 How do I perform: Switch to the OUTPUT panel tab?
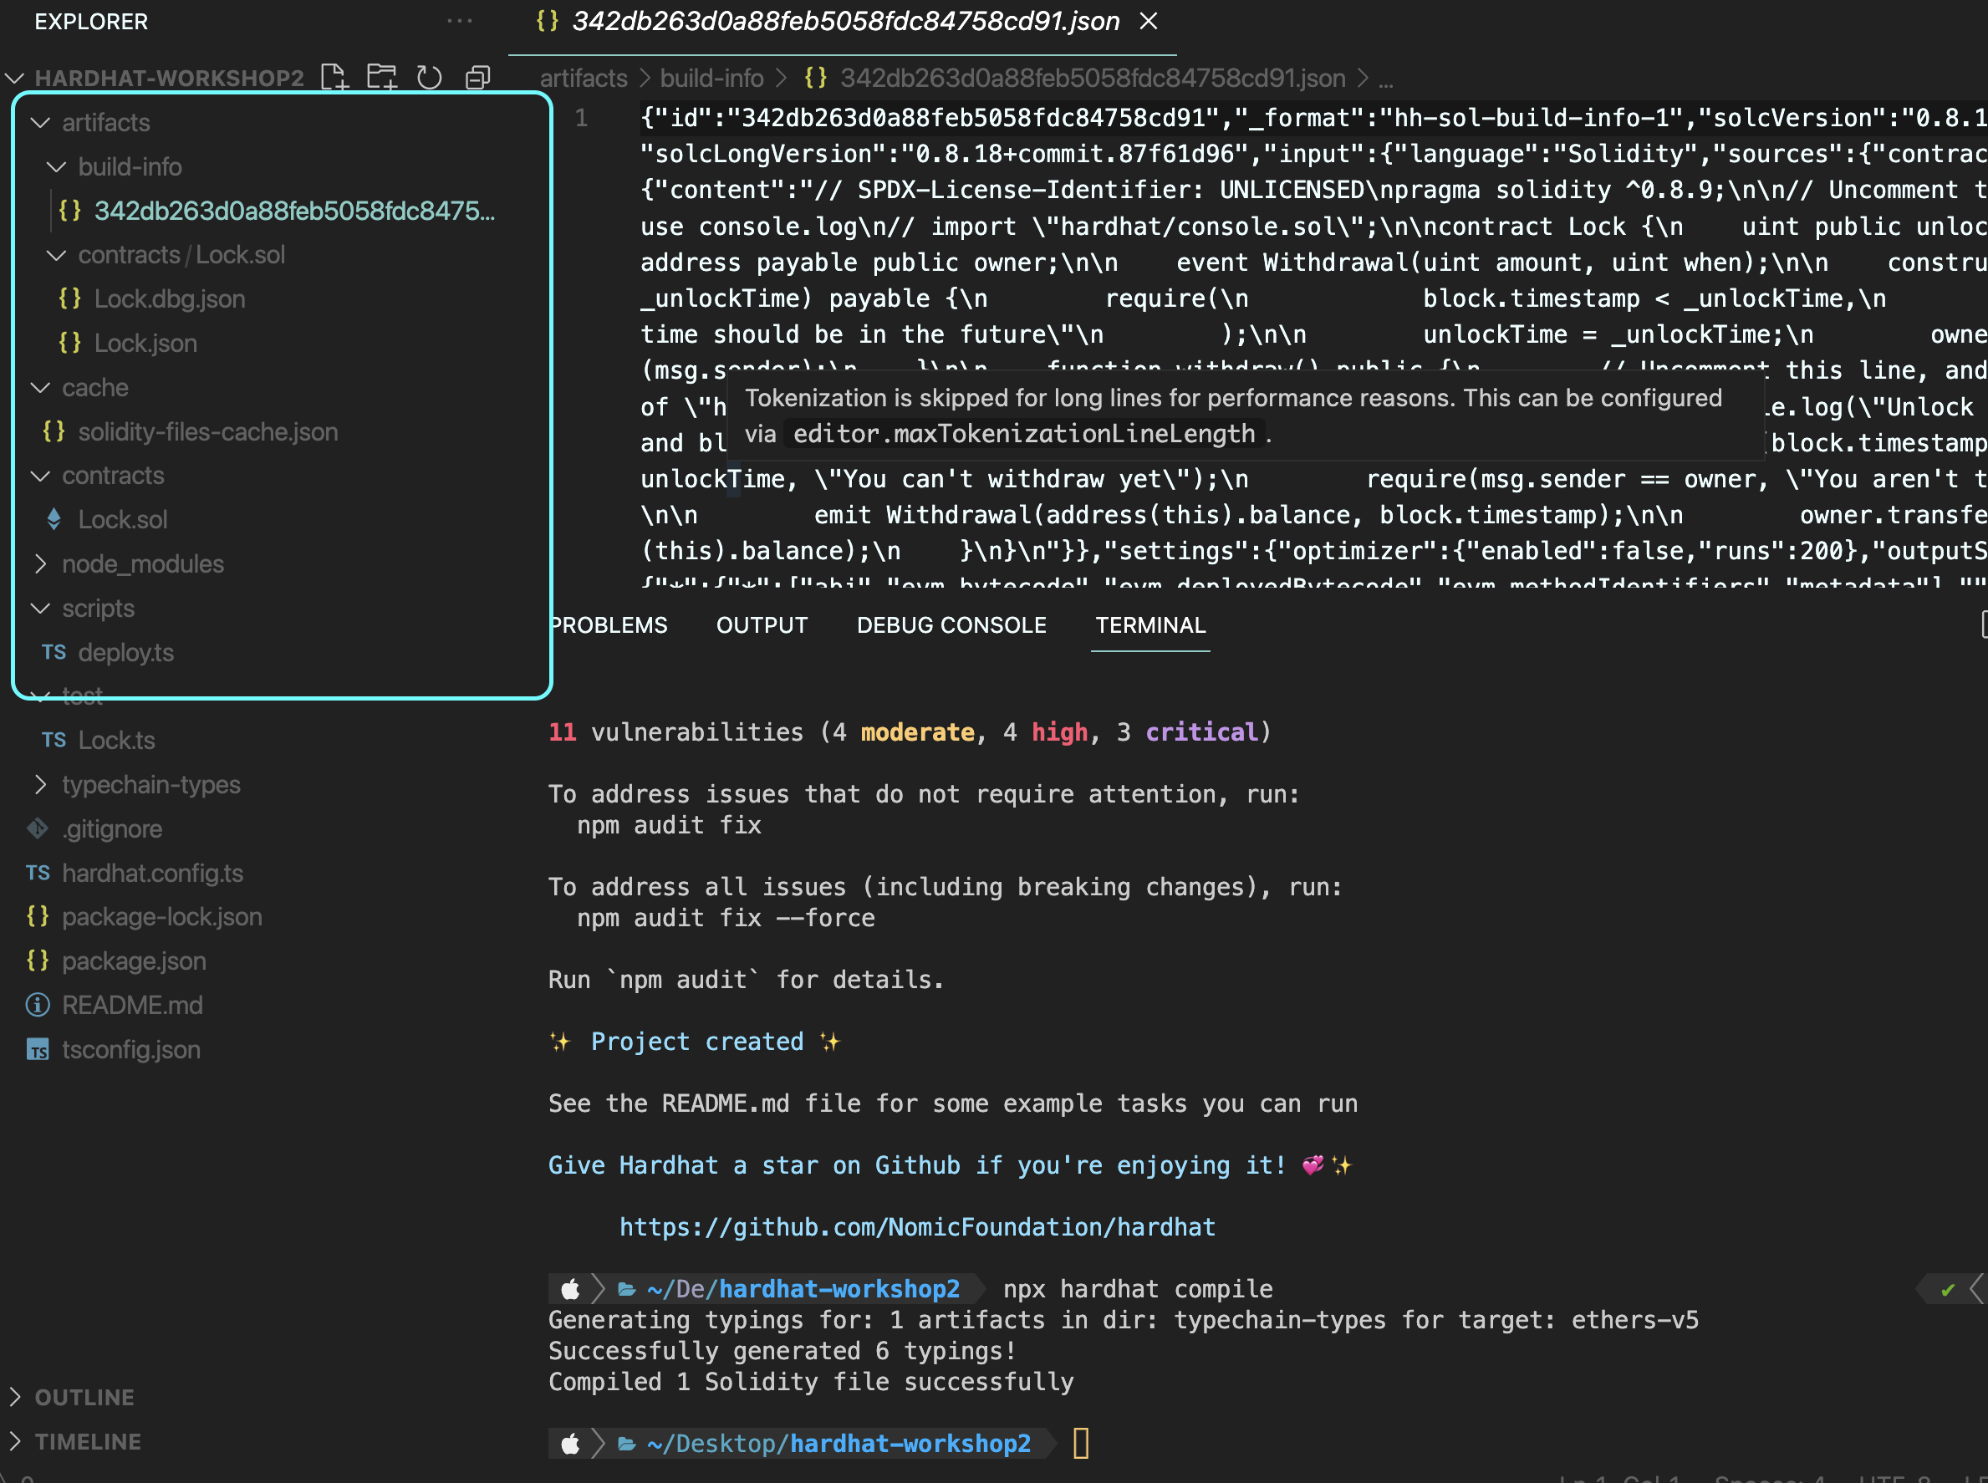point(761,624)
